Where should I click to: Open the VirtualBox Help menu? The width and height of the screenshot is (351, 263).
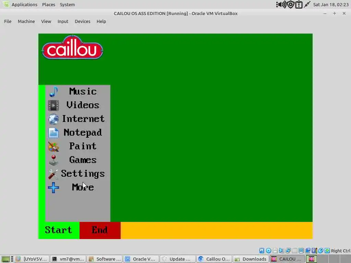[101, 22]
